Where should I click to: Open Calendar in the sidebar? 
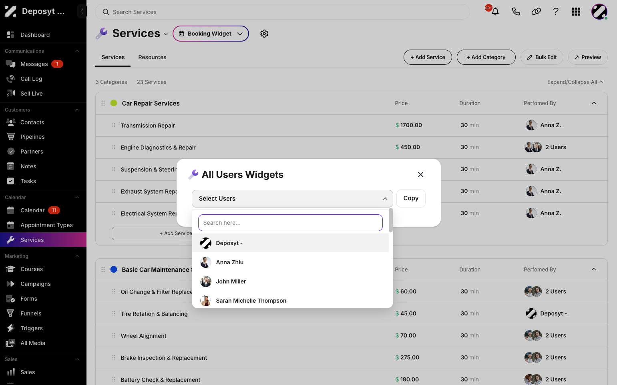click(x=43, y=210)
